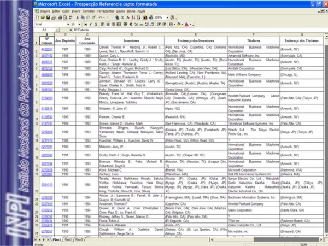Toggle align right

click(113, 25)
